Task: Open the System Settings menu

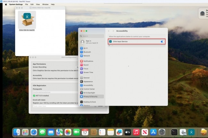Action: (x=16, y=4)
